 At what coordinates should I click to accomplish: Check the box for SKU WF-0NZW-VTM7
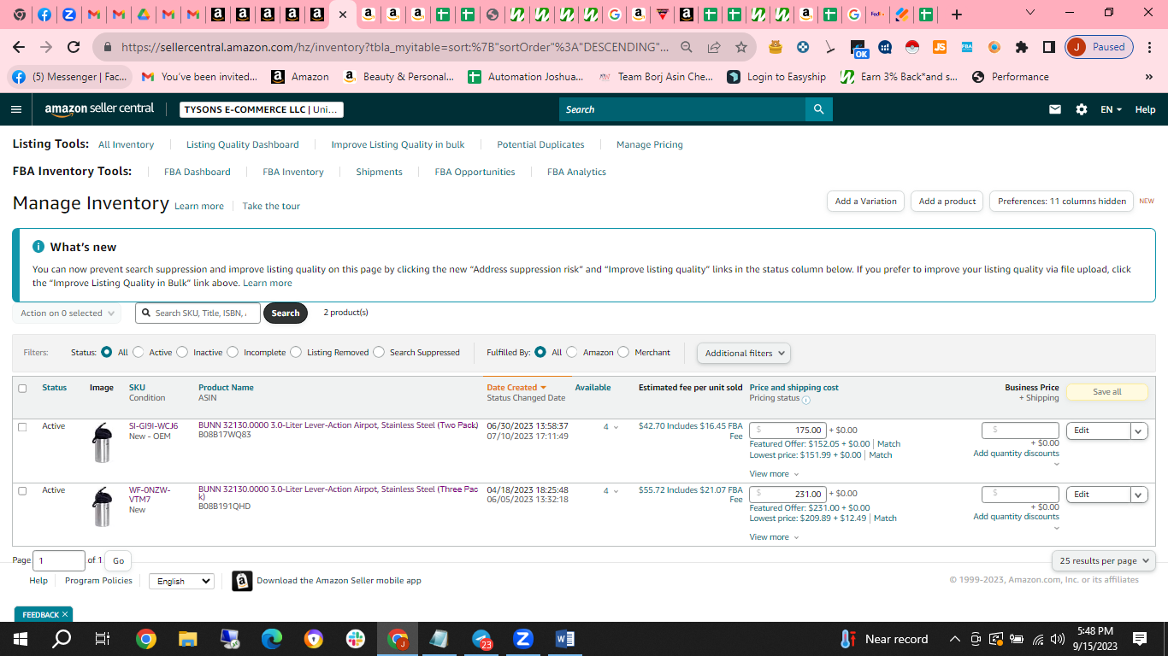coord(22,491)
